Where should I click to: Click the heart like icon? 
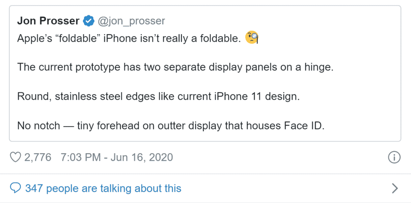click(16, 157)
